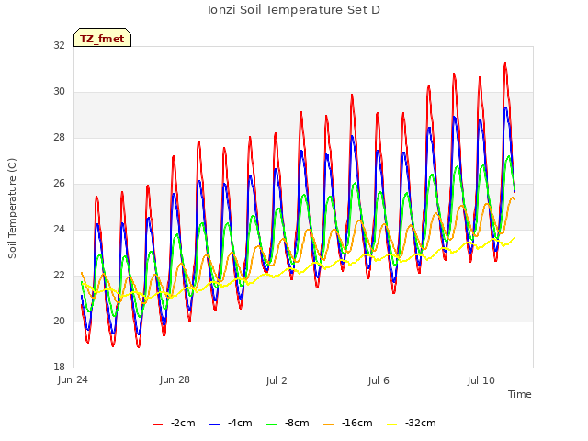
Task: Click the 'Jul 6' x-axis tick label
Action: pos(379,380)
